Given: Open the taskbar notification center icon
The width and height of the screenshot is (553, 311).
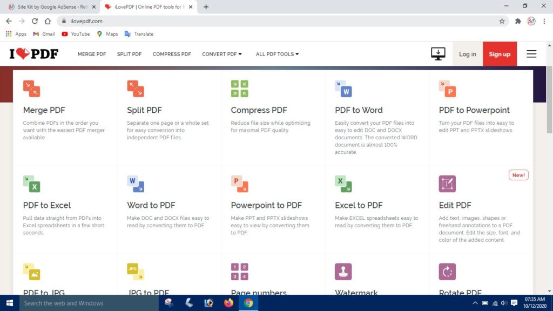Looking at the screenshot, I should (x=514, y=303).
